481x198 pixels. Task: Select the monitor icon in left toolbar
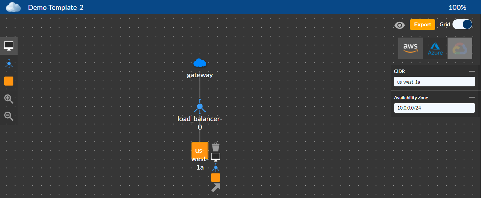click(9, 46)
